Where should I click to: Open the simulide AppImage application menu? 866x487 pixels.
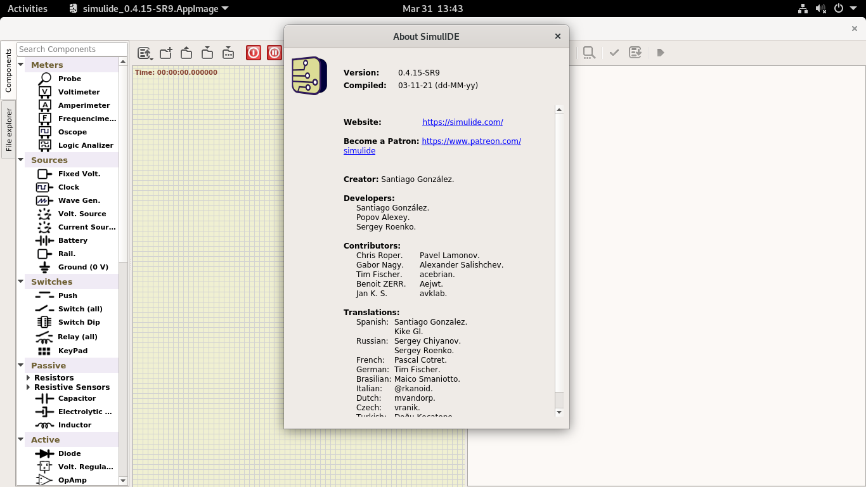point(149,9)
